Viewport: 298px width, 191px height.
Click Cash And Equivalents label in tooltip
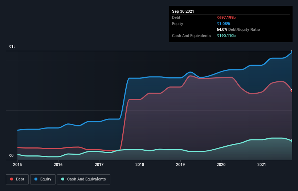(x=191, y=36)
